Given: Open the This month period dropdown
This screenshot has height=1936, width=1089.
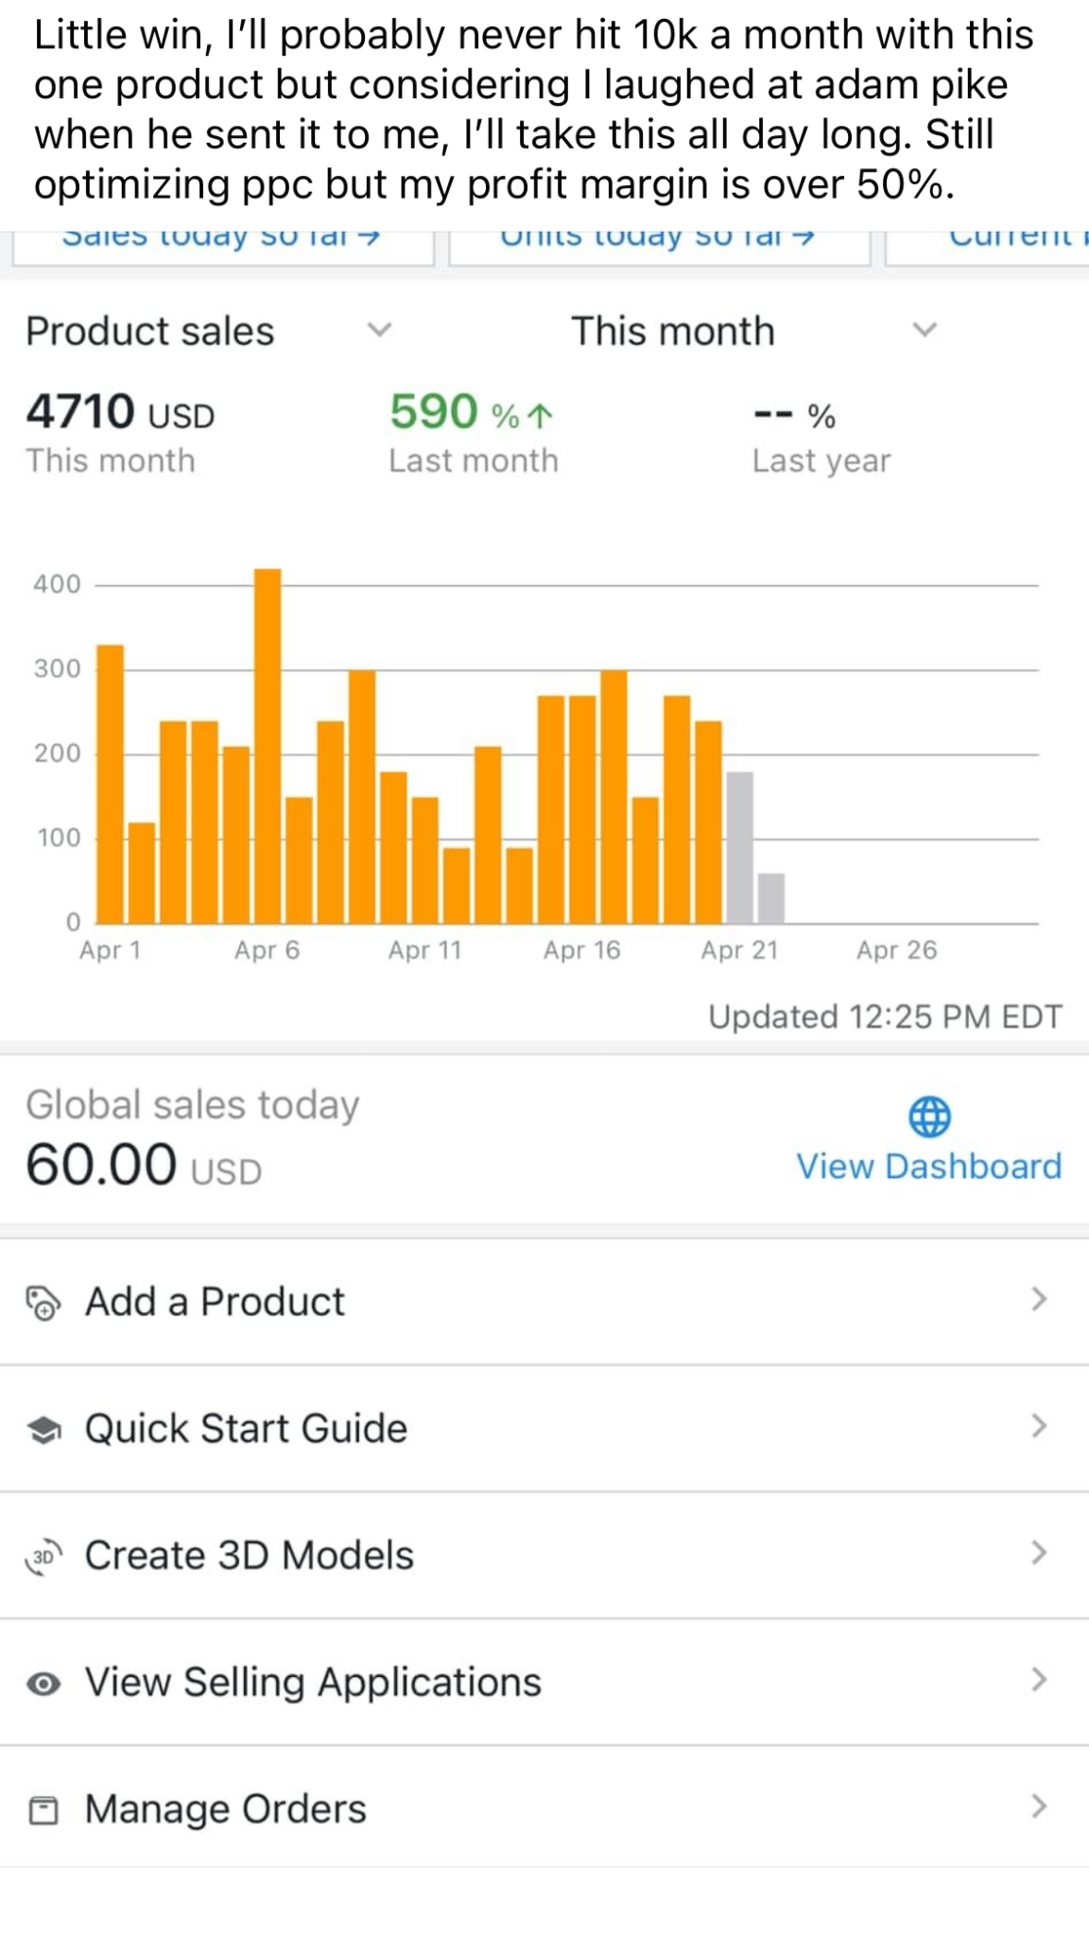Looking at the screenshot, I should coord(924,330).
